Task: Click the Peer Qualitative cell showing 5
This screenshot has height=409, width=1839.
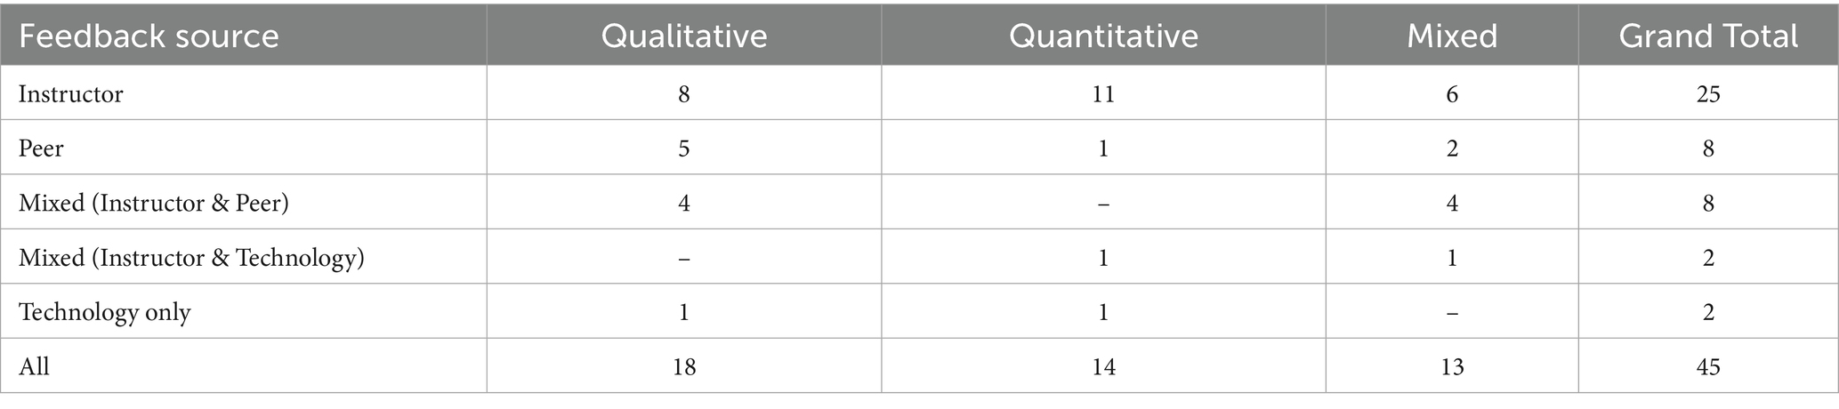Action: (683, 148)
